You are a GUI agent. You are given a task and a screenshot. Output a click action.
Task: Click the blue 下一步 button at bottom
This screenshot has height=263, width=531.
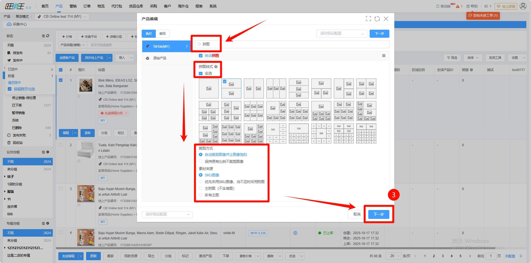(x=379, y=214)
